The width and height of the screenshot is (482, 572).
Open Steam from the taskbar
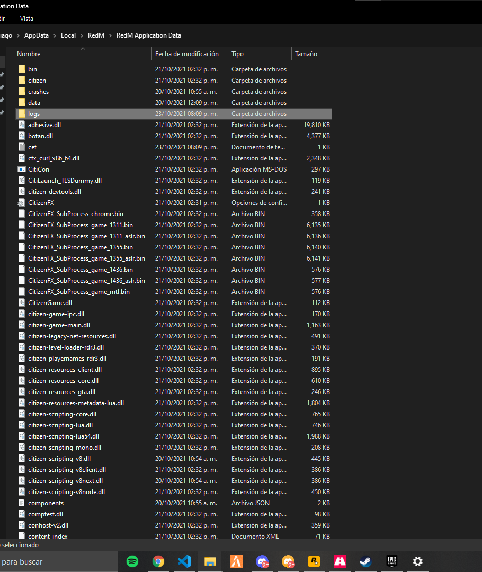pos(366,561)
